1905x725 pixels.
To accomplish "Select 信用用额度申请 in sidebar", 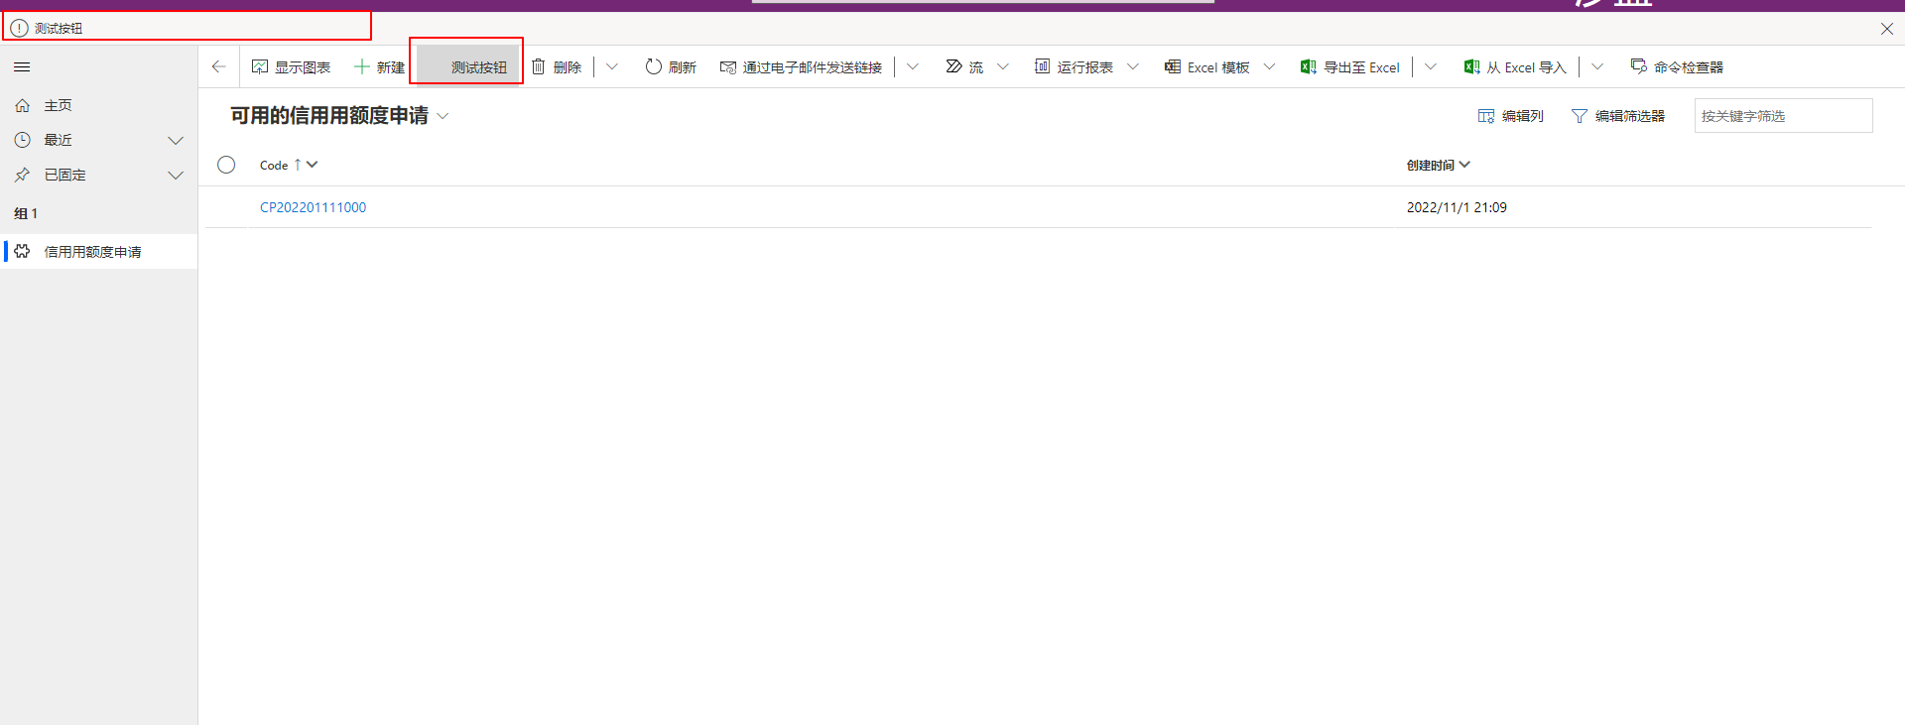I will coord(99,252).
